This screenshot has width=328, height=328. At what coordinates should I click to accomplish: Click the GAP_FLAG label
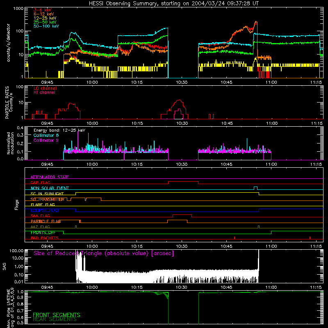pyautogui.click(x=41, y=182)
